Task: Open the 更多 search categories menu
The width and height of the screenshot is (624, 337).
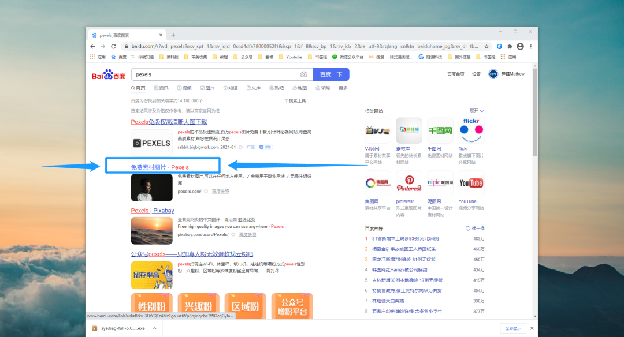Action: point(343,88)
